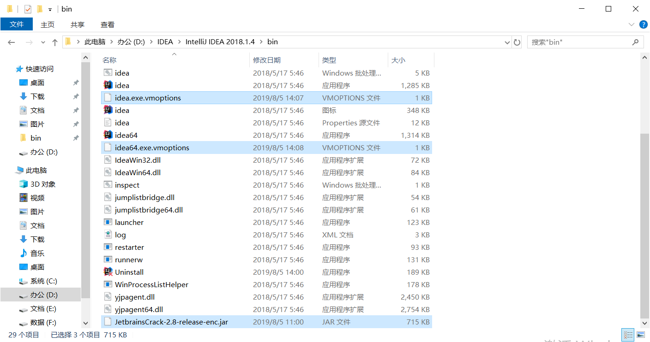Click the jumplistbridge.dll file icon

108,197
